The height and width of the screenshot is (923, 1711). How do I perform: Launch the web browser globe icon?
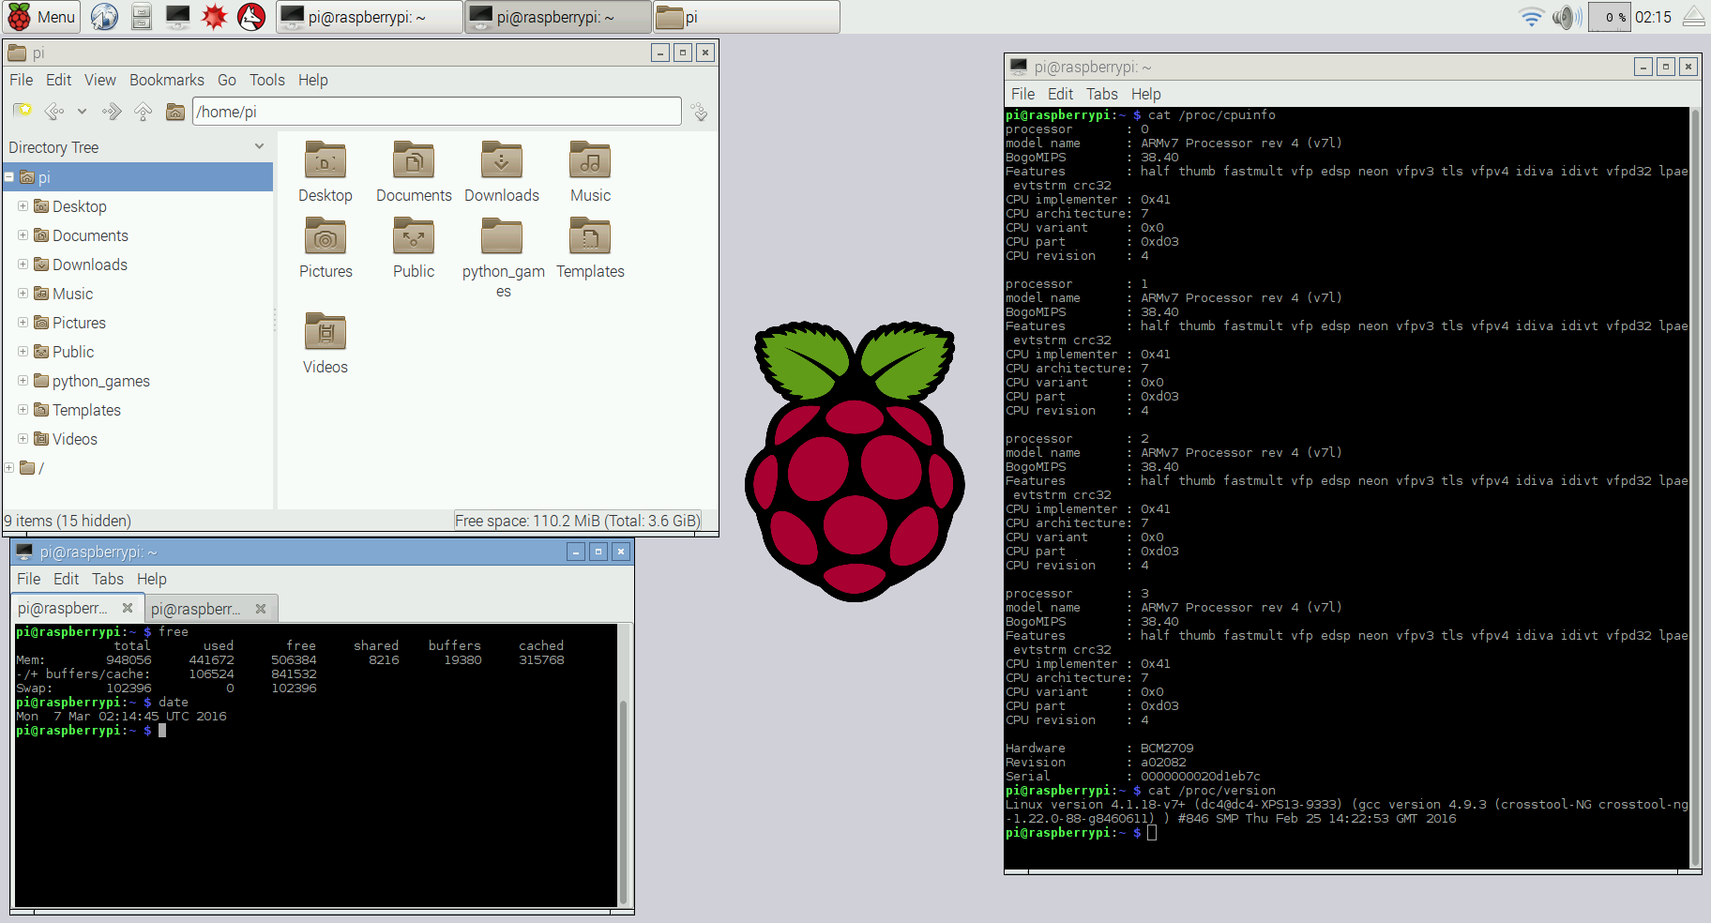click(104, 17)
